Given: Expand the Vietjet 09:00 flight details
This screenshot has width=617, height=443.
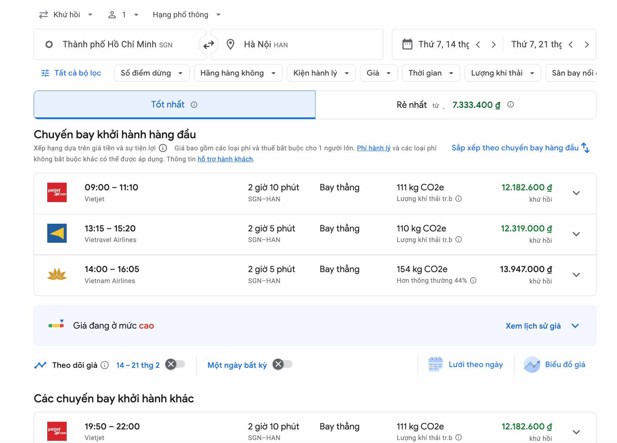Looking at the screenshot, I should point(576,193).
